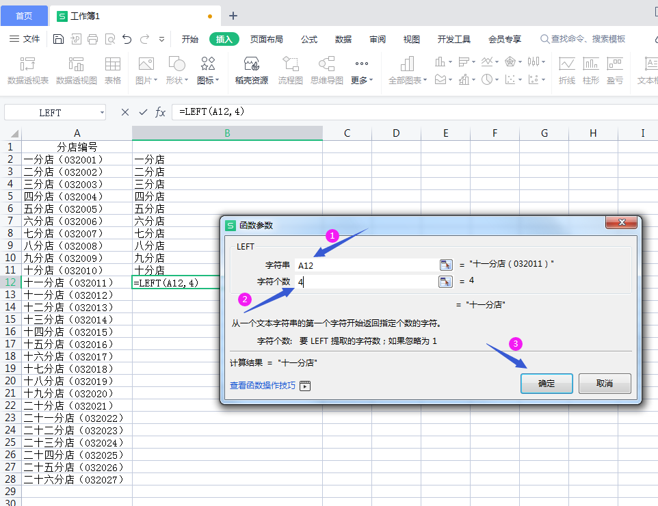This screenshot has width=658, height=506.
Task: Insert a 盈亏 sparkline
Action: [x=615, y=70]
